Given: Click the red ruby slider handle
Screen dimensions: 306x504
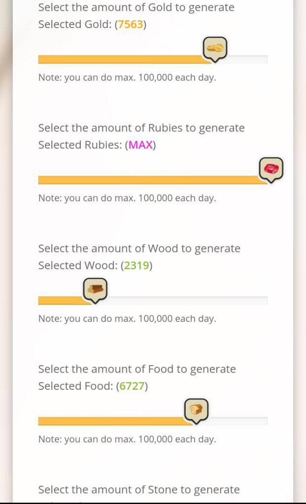Looking at the screenshot, I should click(271, 169).
